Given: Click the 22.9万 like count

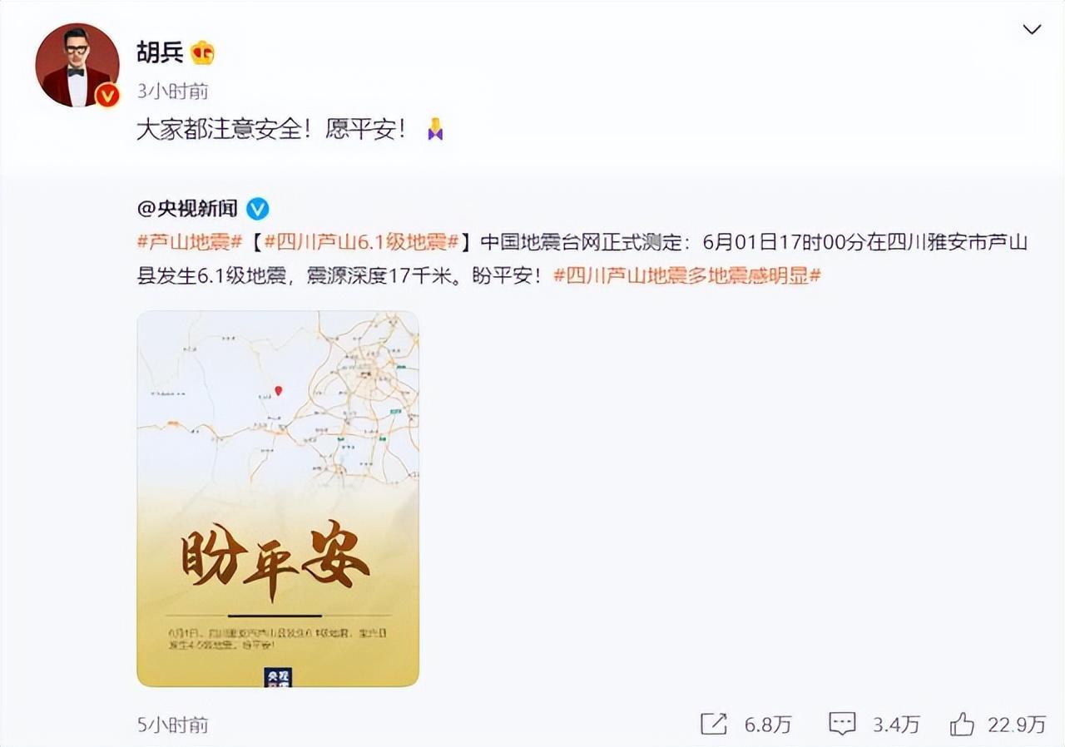Looking at the screenshot, I should point(1017,725).
